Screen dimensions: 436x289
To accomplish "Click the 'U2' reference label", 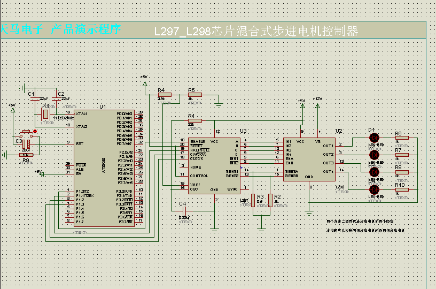I will (339, 131).
